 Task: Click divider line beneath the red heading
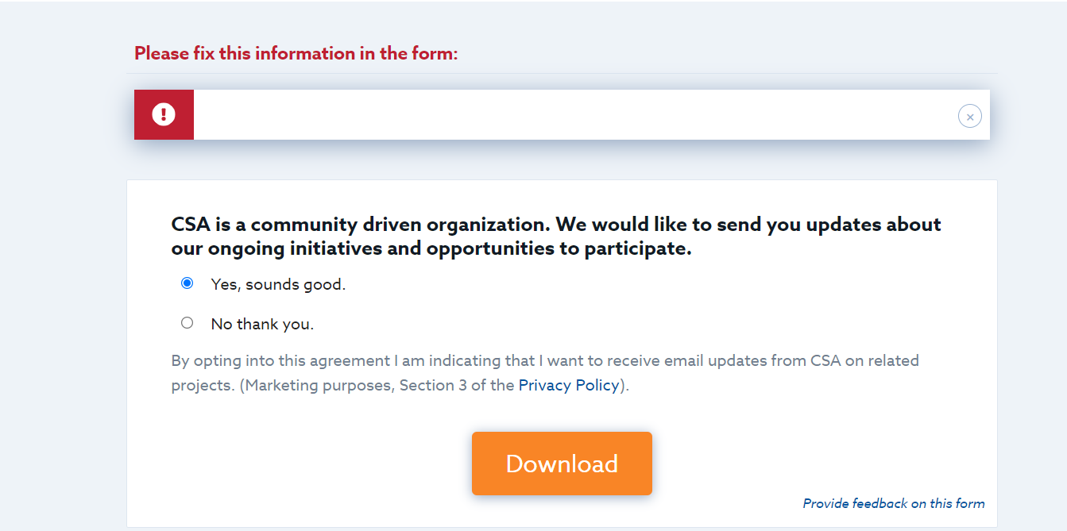pyautogui.click(x=562, y=73)
